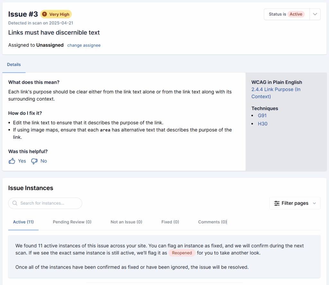Click the 'Edit the link text' bullet
The height and width of the screenshot is (285, 329).
pyautogui.click(x=88, y=123)
